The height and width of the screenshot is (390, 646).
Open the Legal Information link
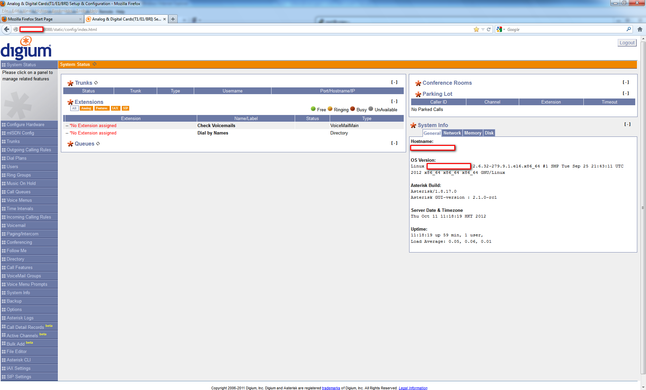tap(413, 388)
